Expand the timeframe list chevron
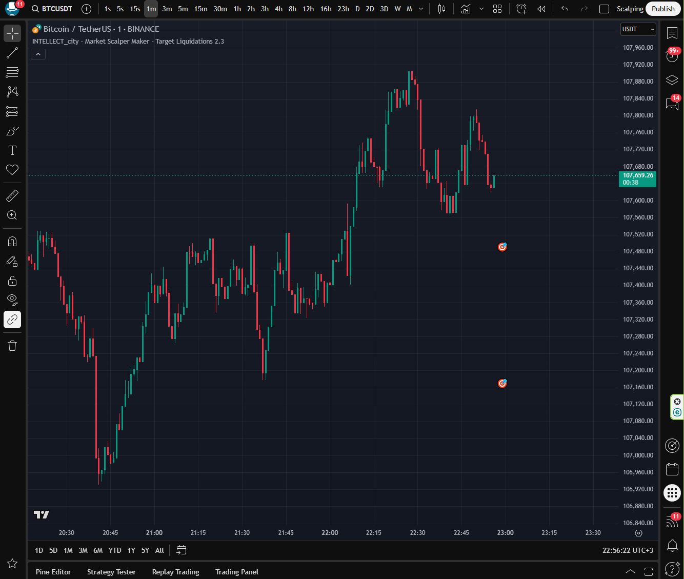Image resolution: width=684 pixels, height=579 pixels. coord(421,9)
